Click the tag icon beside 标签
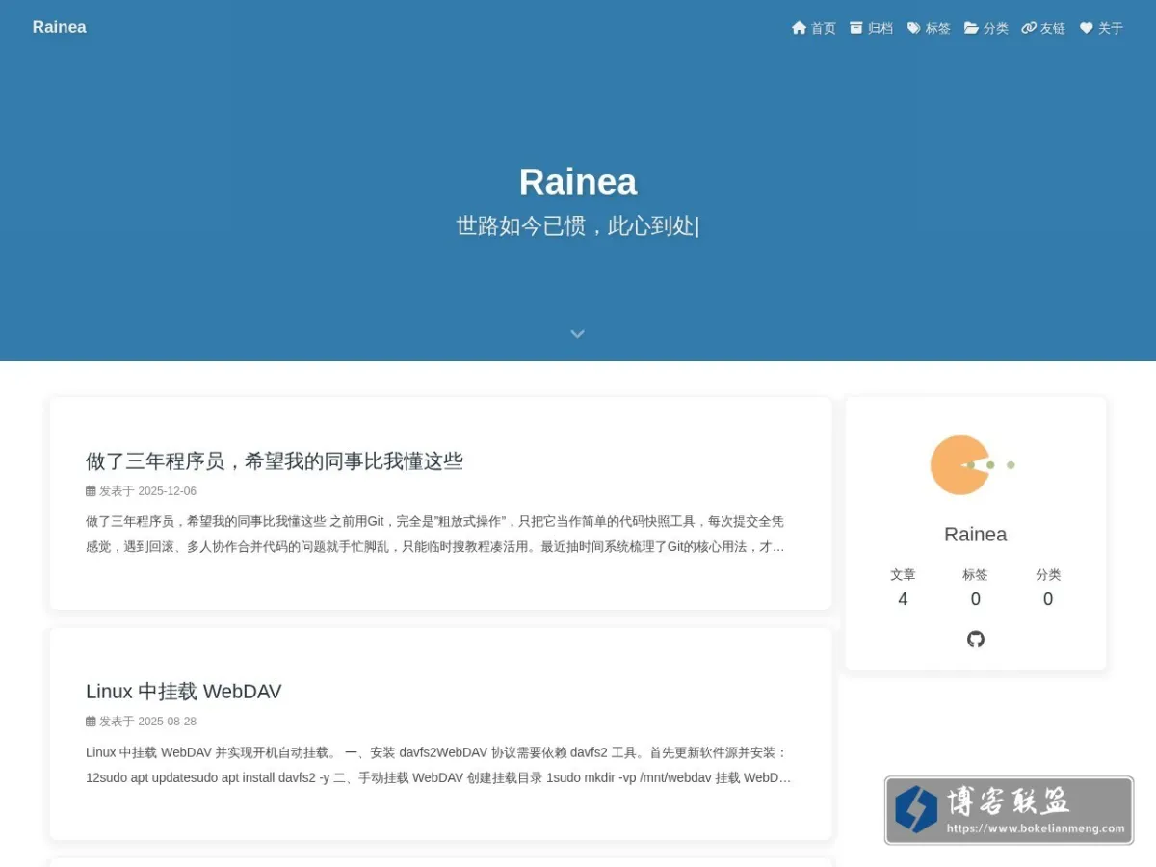The image size is (1156, 867). pyautogui.click(x=914, y=28)
